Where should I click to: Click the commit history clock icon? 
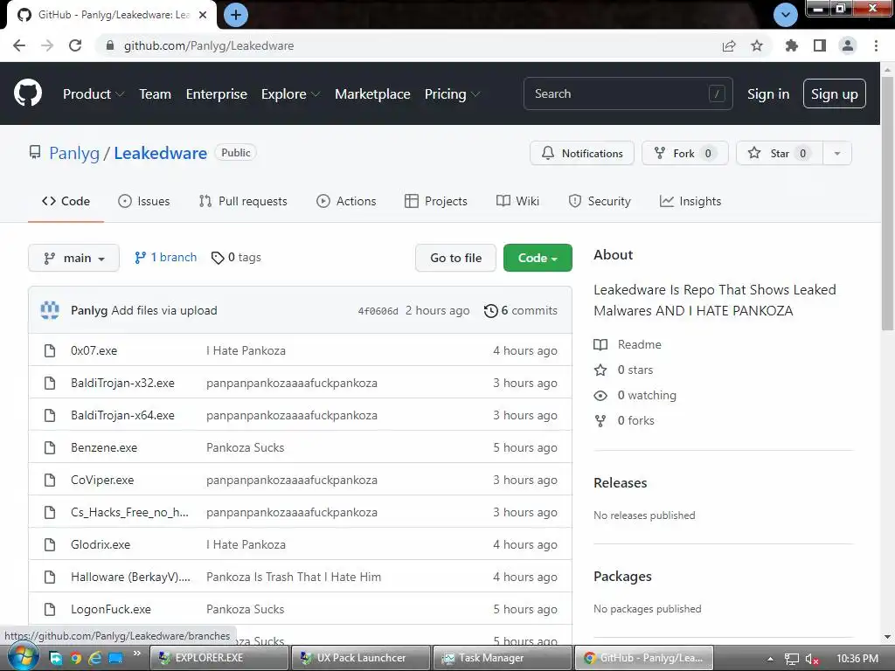coord(490,311)
